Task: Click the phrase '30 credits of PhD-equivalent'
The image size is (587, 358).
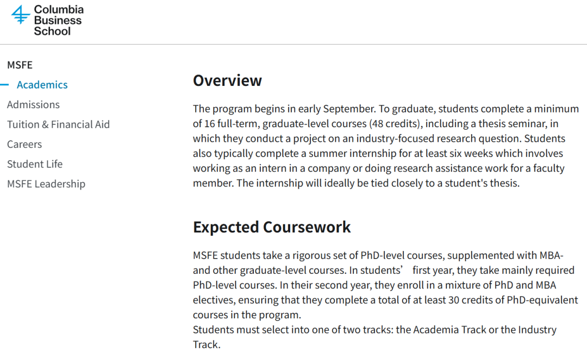Action: coord(513,300)
